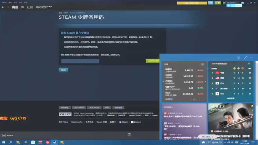Viewport: 258px width, 145px height.
Task: Expand the news widget to full view
Action: tap(245, 57)
